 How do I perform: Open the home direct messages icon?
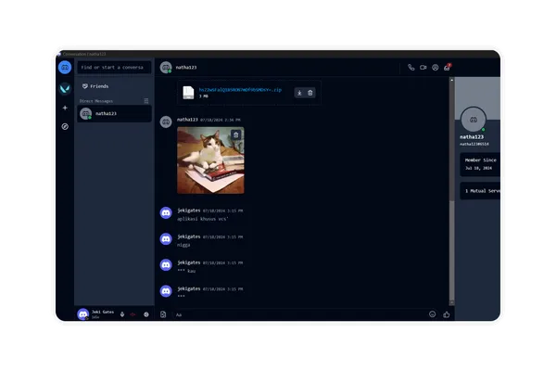click(65, 67)
